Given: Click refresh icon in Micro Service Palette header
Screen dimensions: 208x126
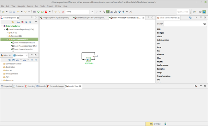Looking at the screenshot, I should (191, 17).
